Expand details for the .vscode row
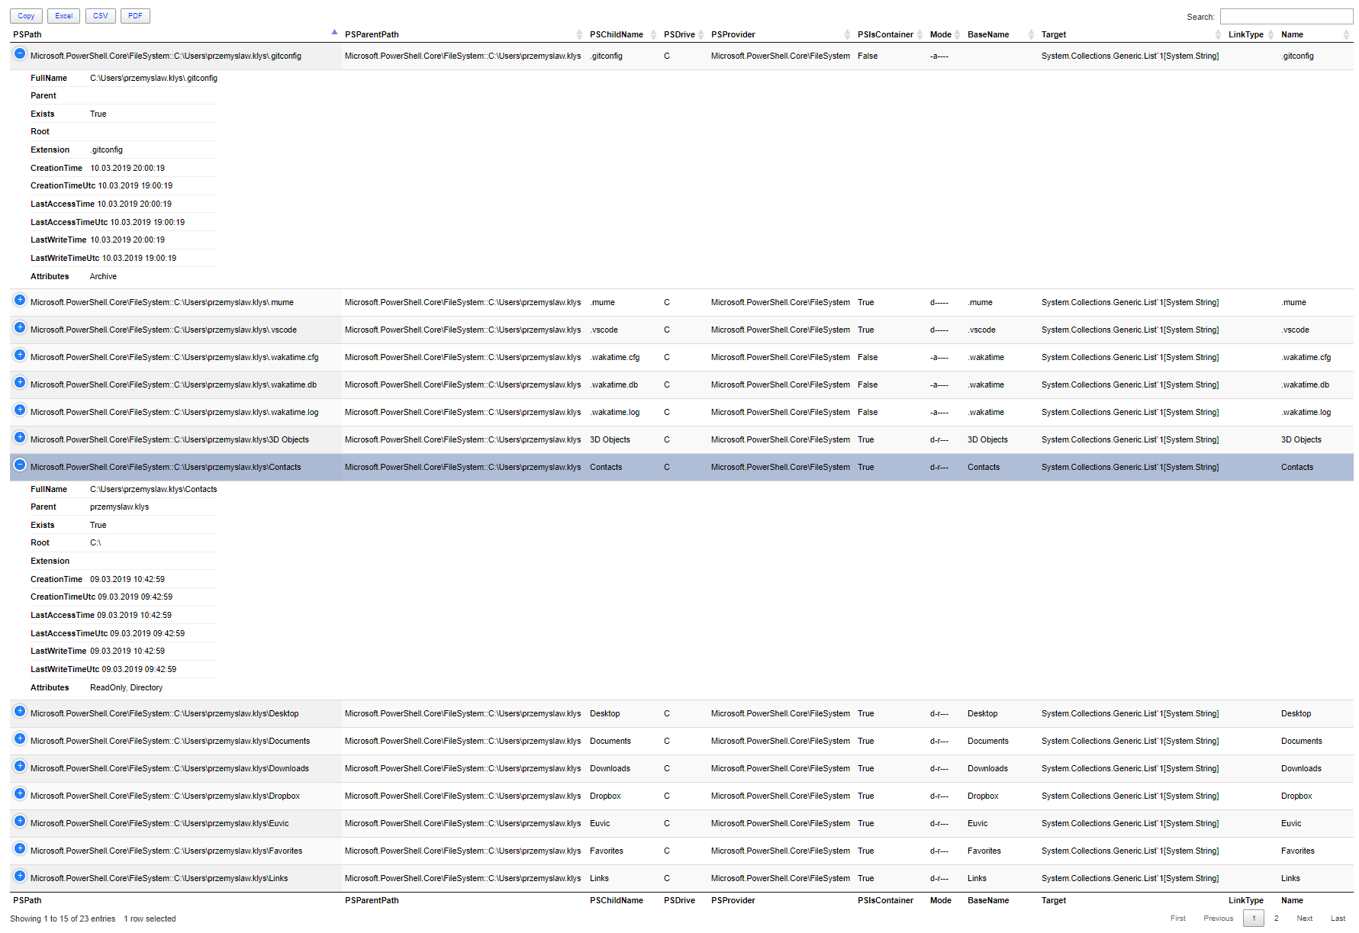 coord(20,328)
